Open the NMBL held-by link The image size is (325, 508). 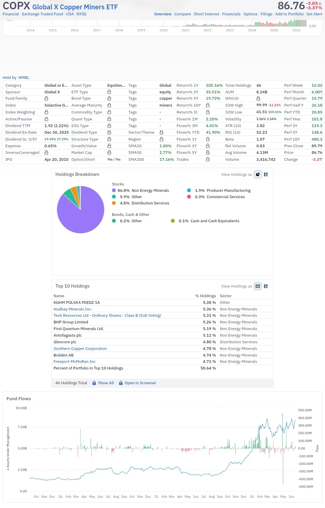click(x=24, y=78)
